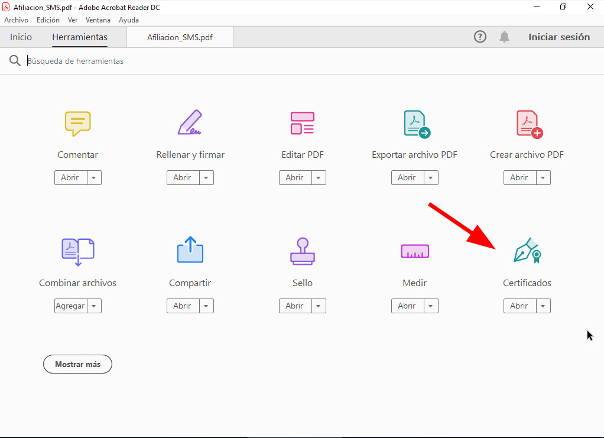Click Agregar button under Combinar archivos
Screen dimensions: 604x438
point(71,306)
